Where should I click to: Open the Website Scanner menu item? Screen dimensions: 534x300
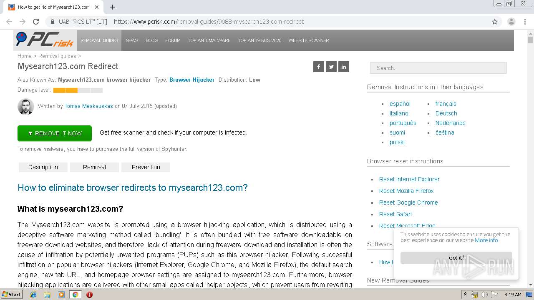click(x=309, y=40)
